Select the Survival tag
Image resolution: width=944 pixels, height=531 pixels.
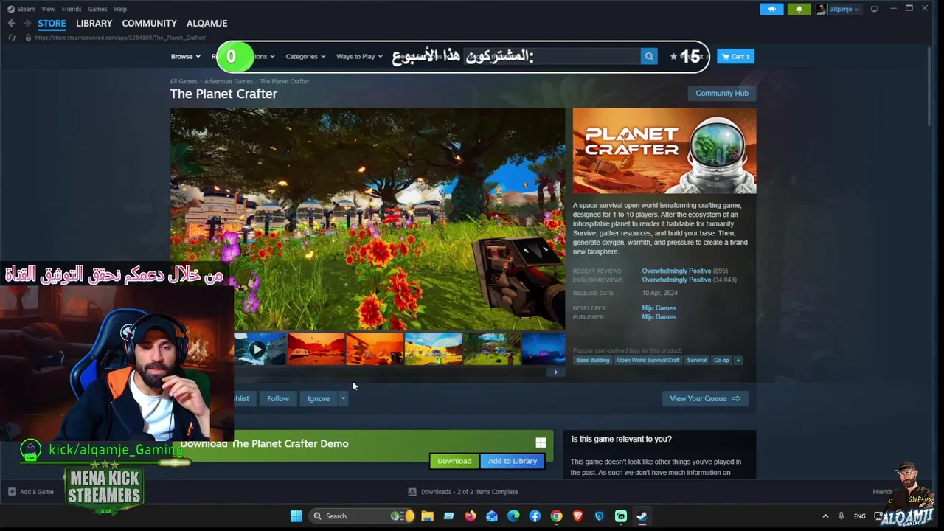click(x=696, y=360)
